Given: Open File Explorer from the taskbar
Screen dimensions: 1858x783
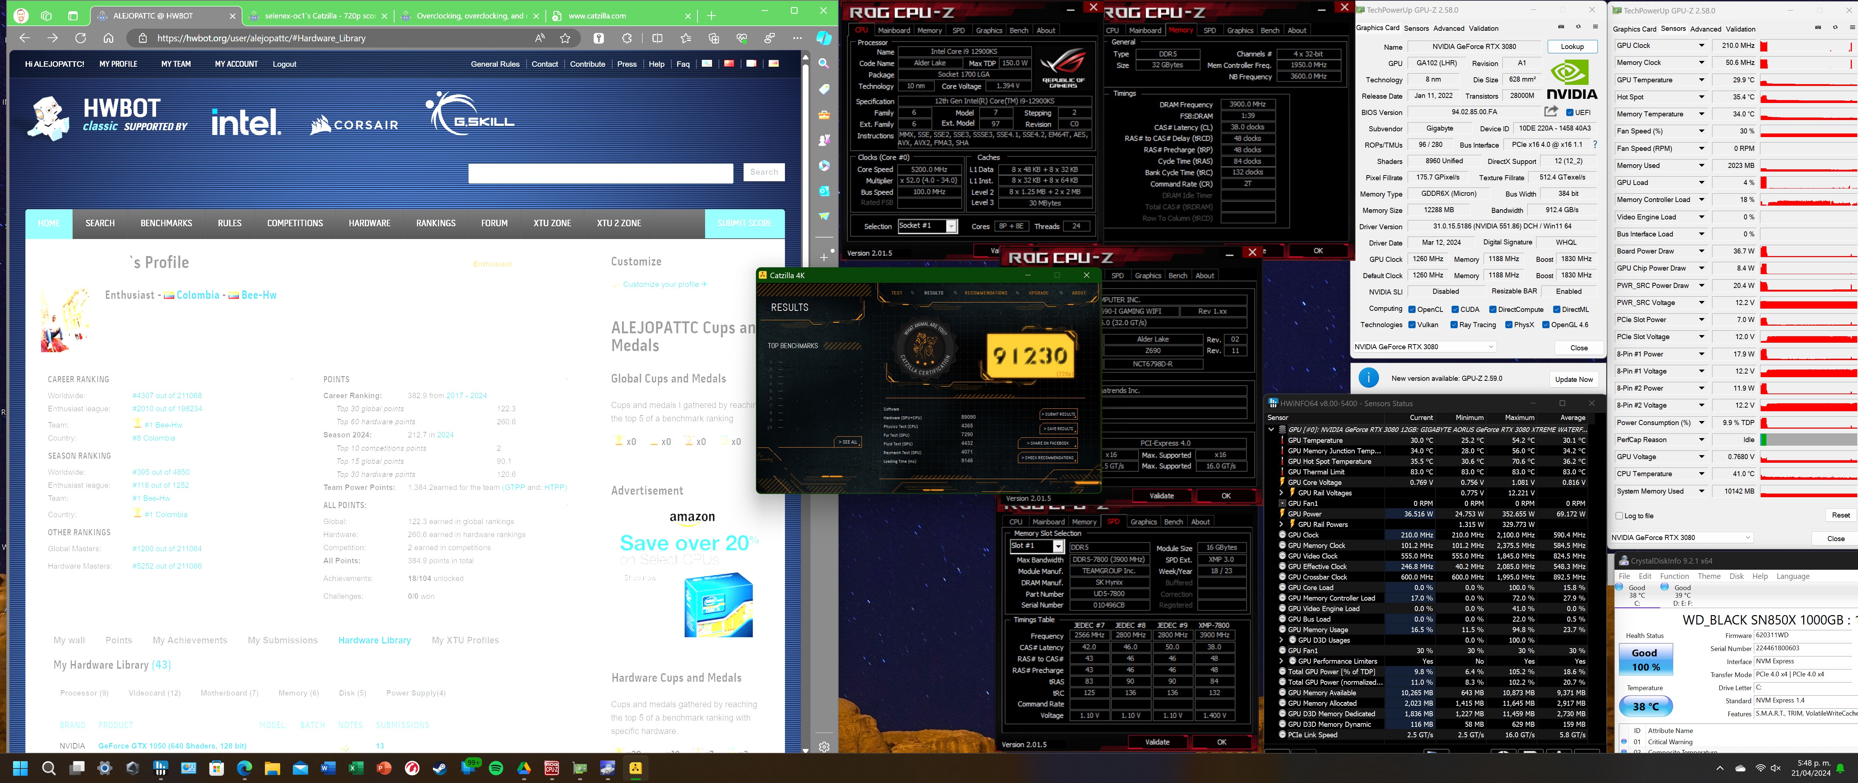Looking at the screenshot, I should click(272, 768).
